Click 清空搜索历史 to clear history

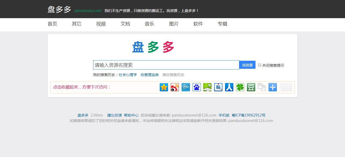(173, 75)
